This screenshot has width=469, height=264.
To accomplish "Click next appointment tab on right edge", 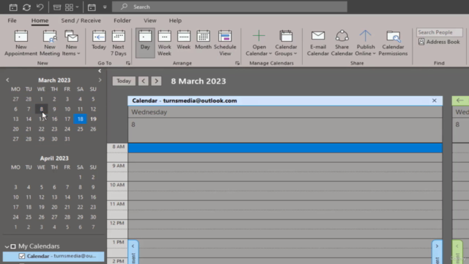I will pos(437,252).
